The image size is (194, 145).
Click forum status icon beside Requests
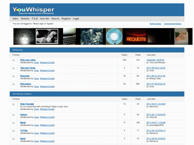point(14,76)
